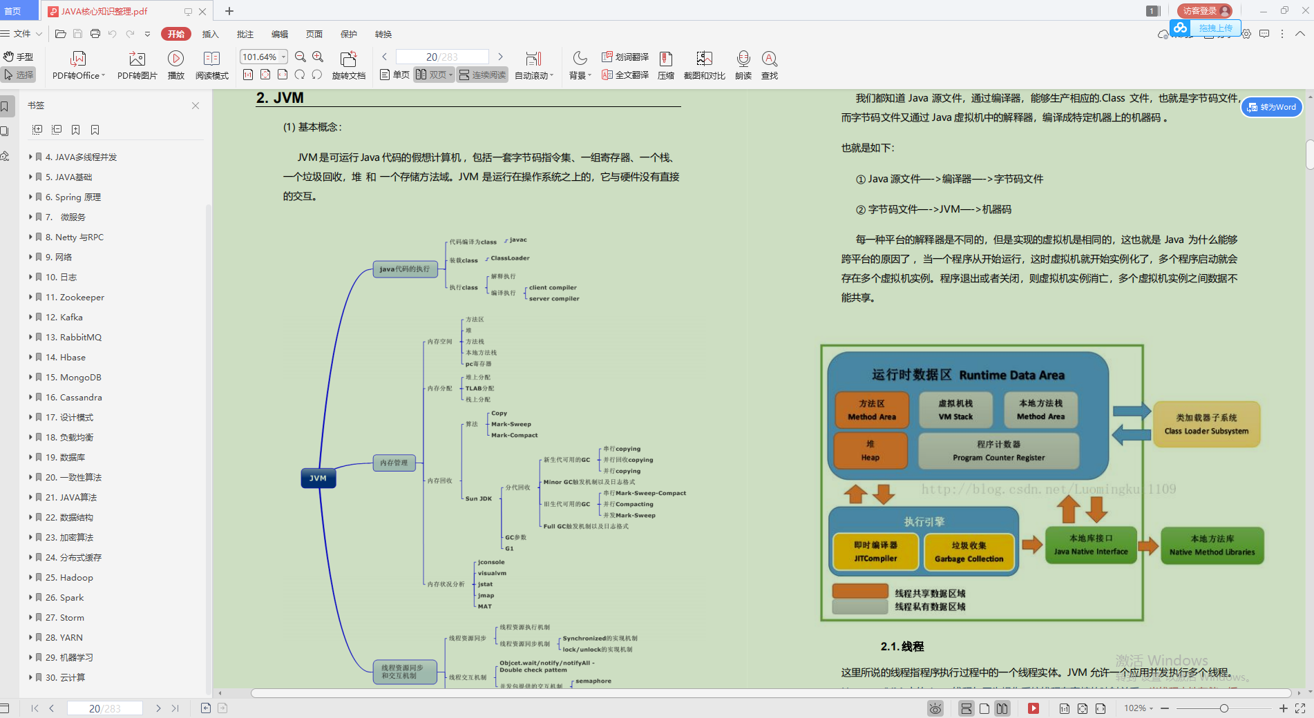The width and height of the screenshot is (1314, 718).
Task: Open the zoom percentage dropdown
Action: coord(283,57)
